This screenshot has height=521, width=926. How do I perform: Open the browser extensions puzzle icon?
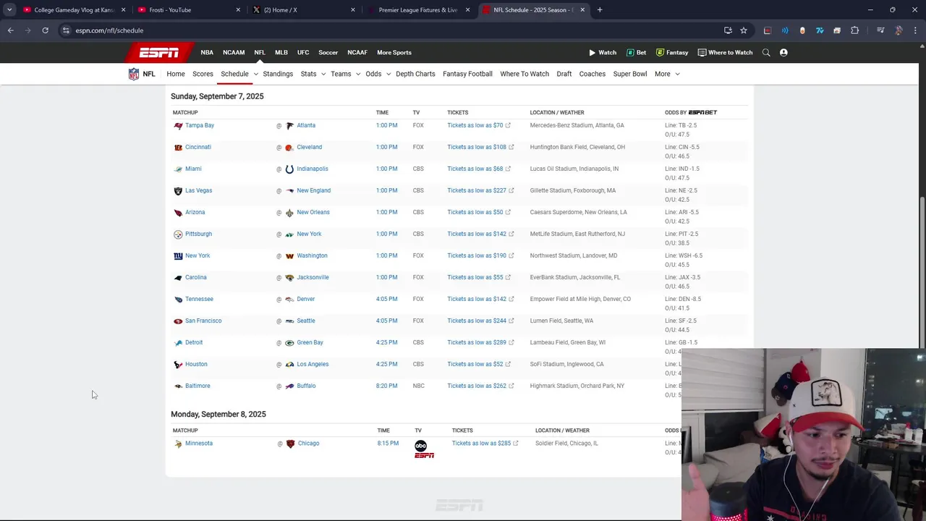pyautogui.click(x=854, y=30)
